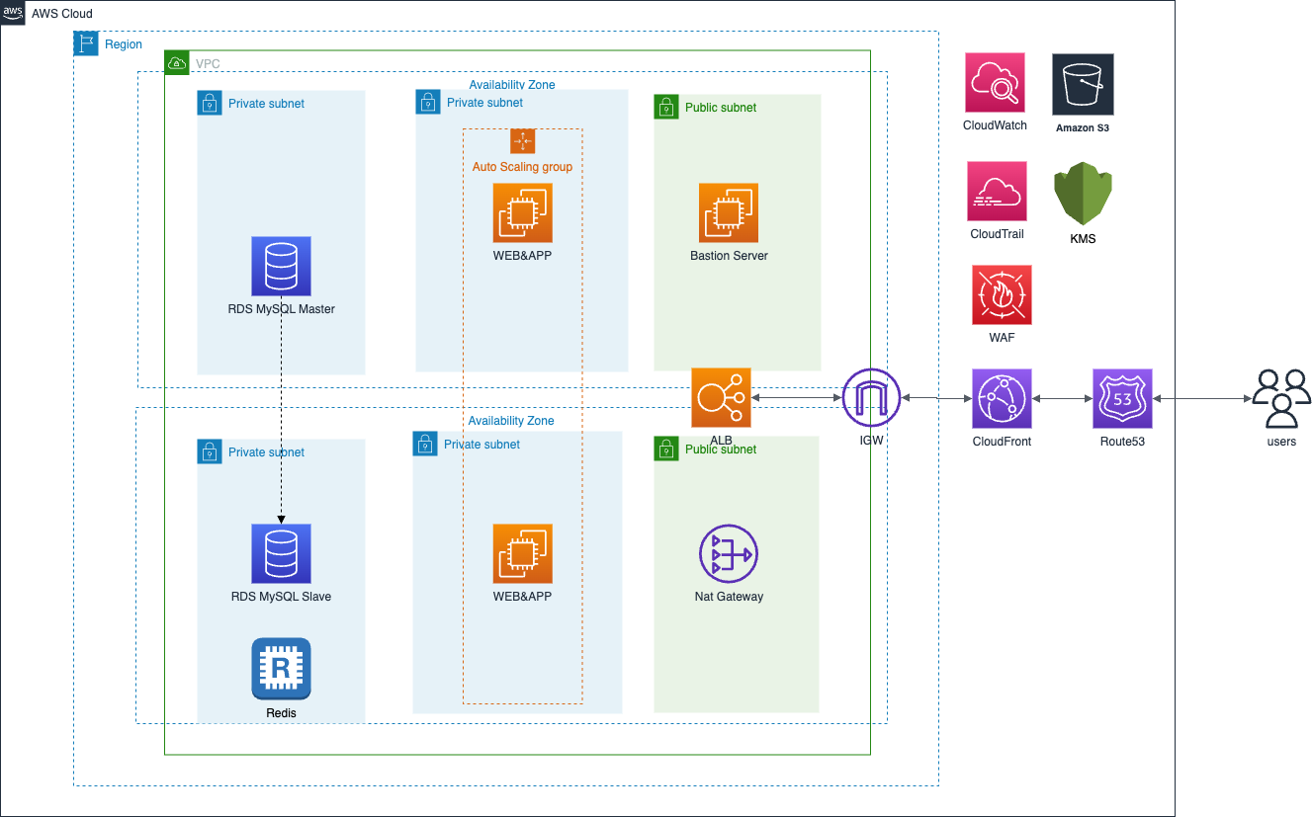Click the RDS MySQL Master database icon
This screenshot has width=1312, height=817.
click(x=281, y=266)
